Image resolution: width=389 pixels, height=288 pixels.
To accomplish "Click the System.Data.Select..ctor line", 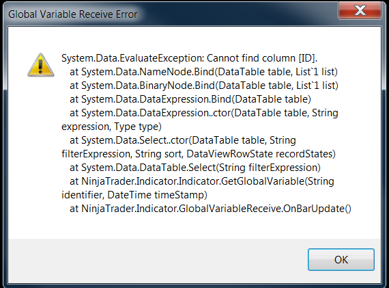I will click(183, 140).
